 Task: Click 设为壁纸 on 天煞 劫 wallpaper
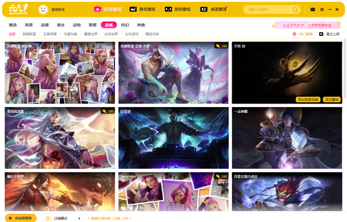(332, 99)
